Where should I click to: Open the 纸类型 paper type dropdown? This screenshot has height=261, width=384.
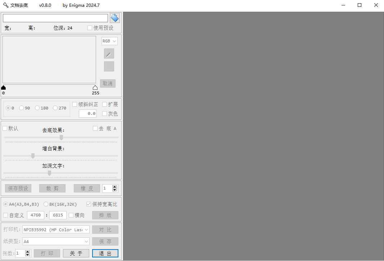56,242
